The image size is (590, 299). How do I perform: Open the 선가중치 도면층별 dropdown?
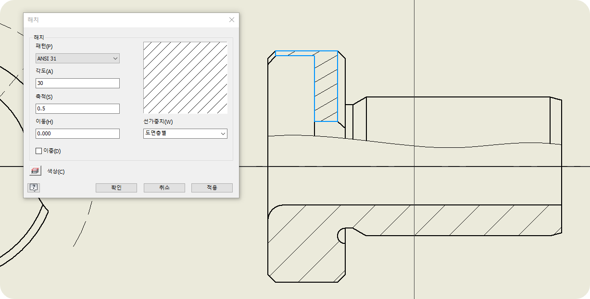pos(185,133)
